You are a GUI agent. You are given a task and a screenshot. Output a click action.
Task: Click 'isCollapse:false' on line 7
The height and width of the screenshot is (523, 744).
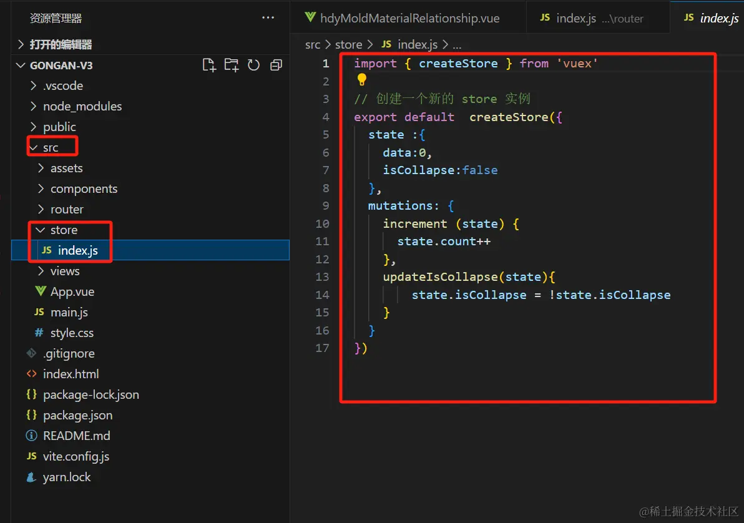[x=440, y=170]
